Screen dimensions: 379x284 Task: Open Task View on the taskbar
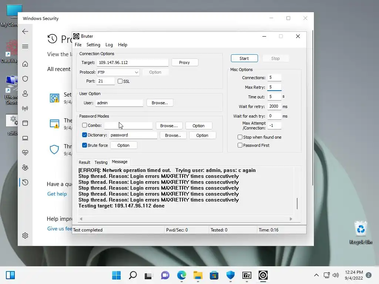coord(148,275)
